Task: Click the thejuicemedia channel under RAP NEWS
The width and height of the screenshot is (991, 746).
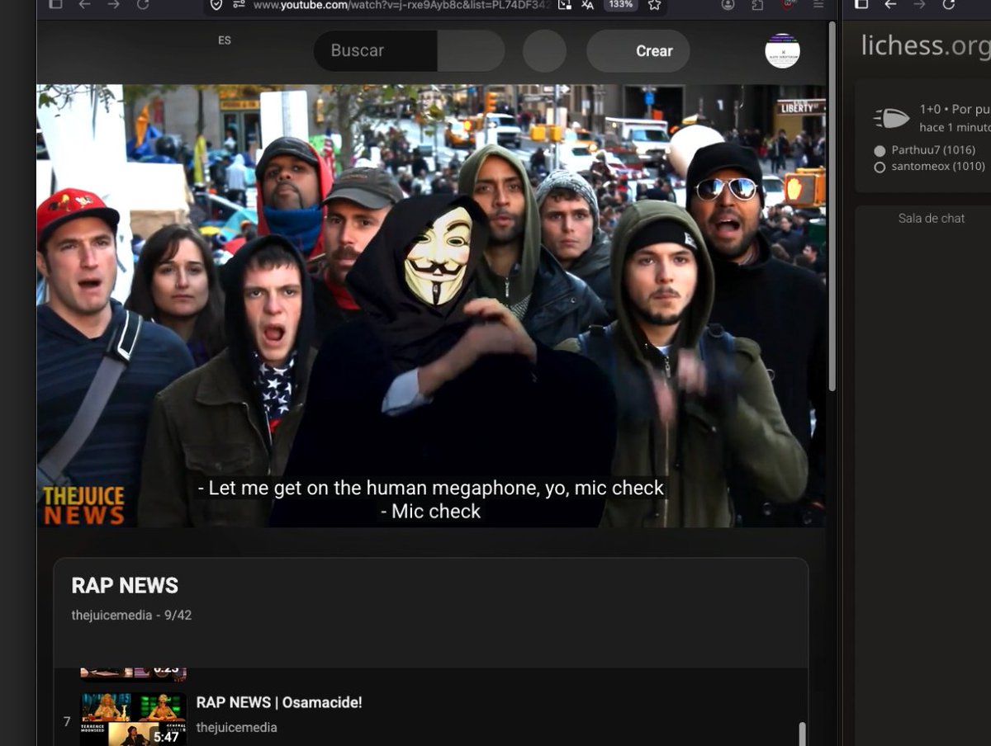Action: [x=110, y=615]
